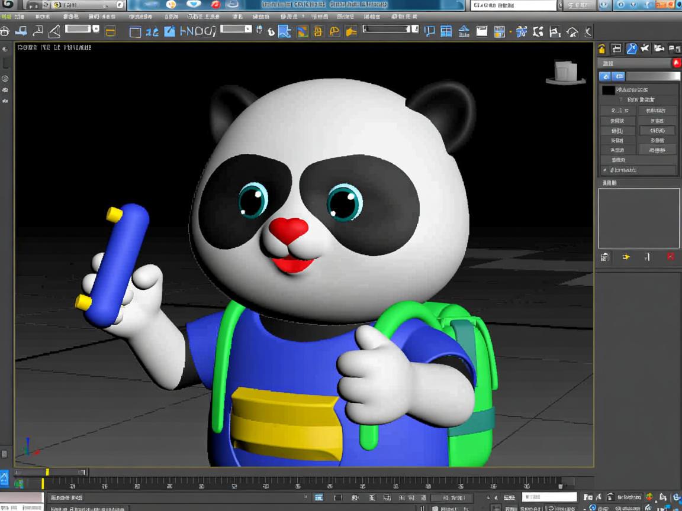Toggle the pin stack icon below the modifier stack
The image size is (682, 511).
click(604, 257)
